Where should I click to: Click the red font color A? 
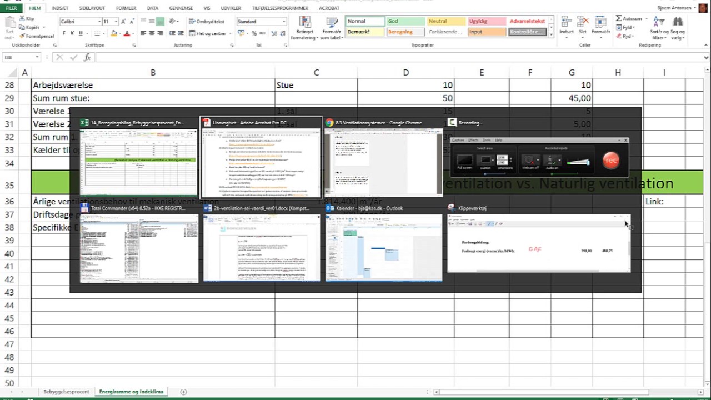[x=126, y=33]
